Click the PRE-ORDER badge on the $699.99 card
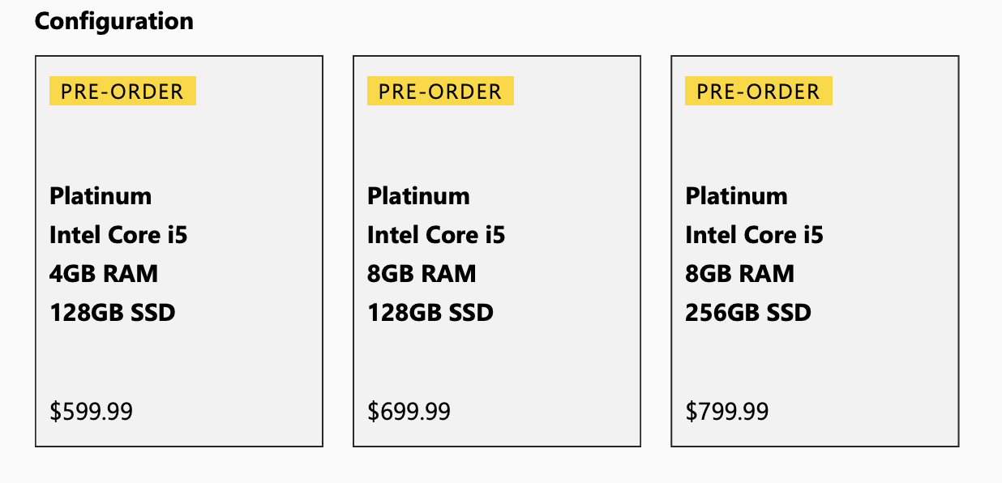Screen dimensions: 1002x483 click(440, 92)
